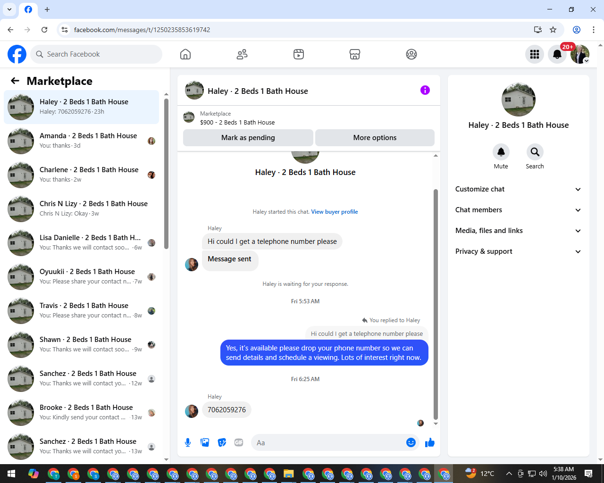
Task: Mute the conversation with bell icon
Action: pos(501,152)
